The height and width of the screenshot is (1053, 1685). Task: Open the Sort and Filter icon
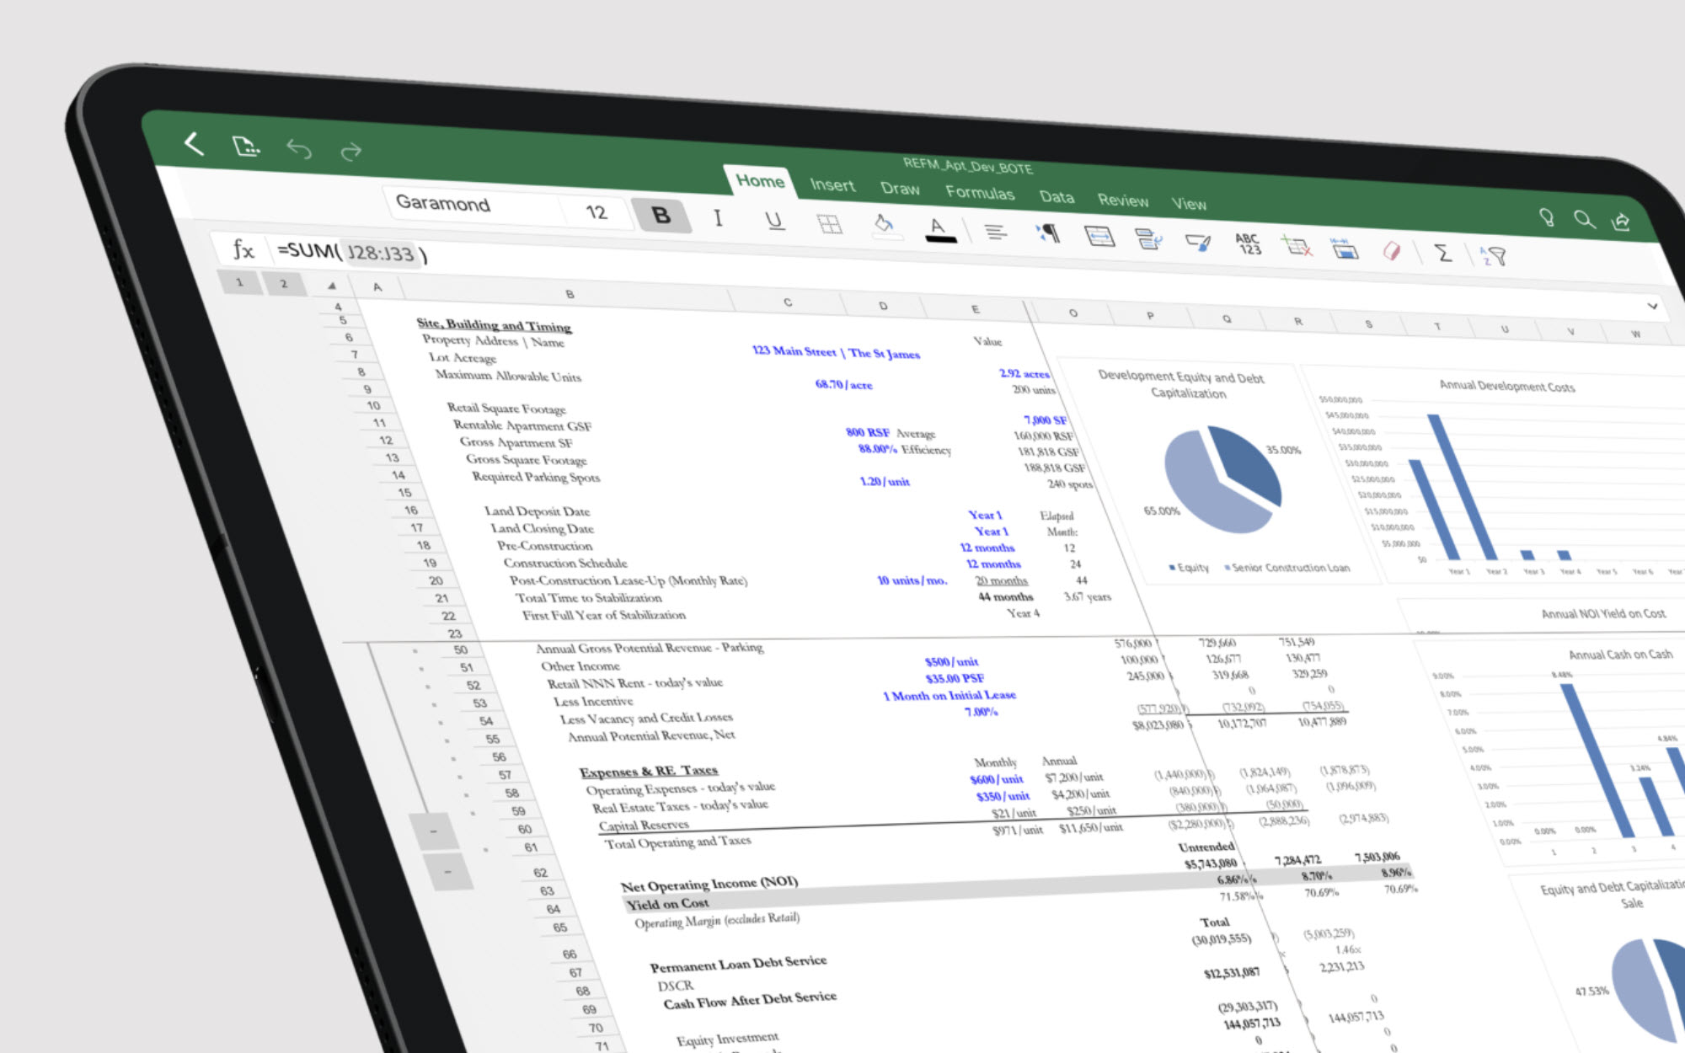pos(1493,255)
